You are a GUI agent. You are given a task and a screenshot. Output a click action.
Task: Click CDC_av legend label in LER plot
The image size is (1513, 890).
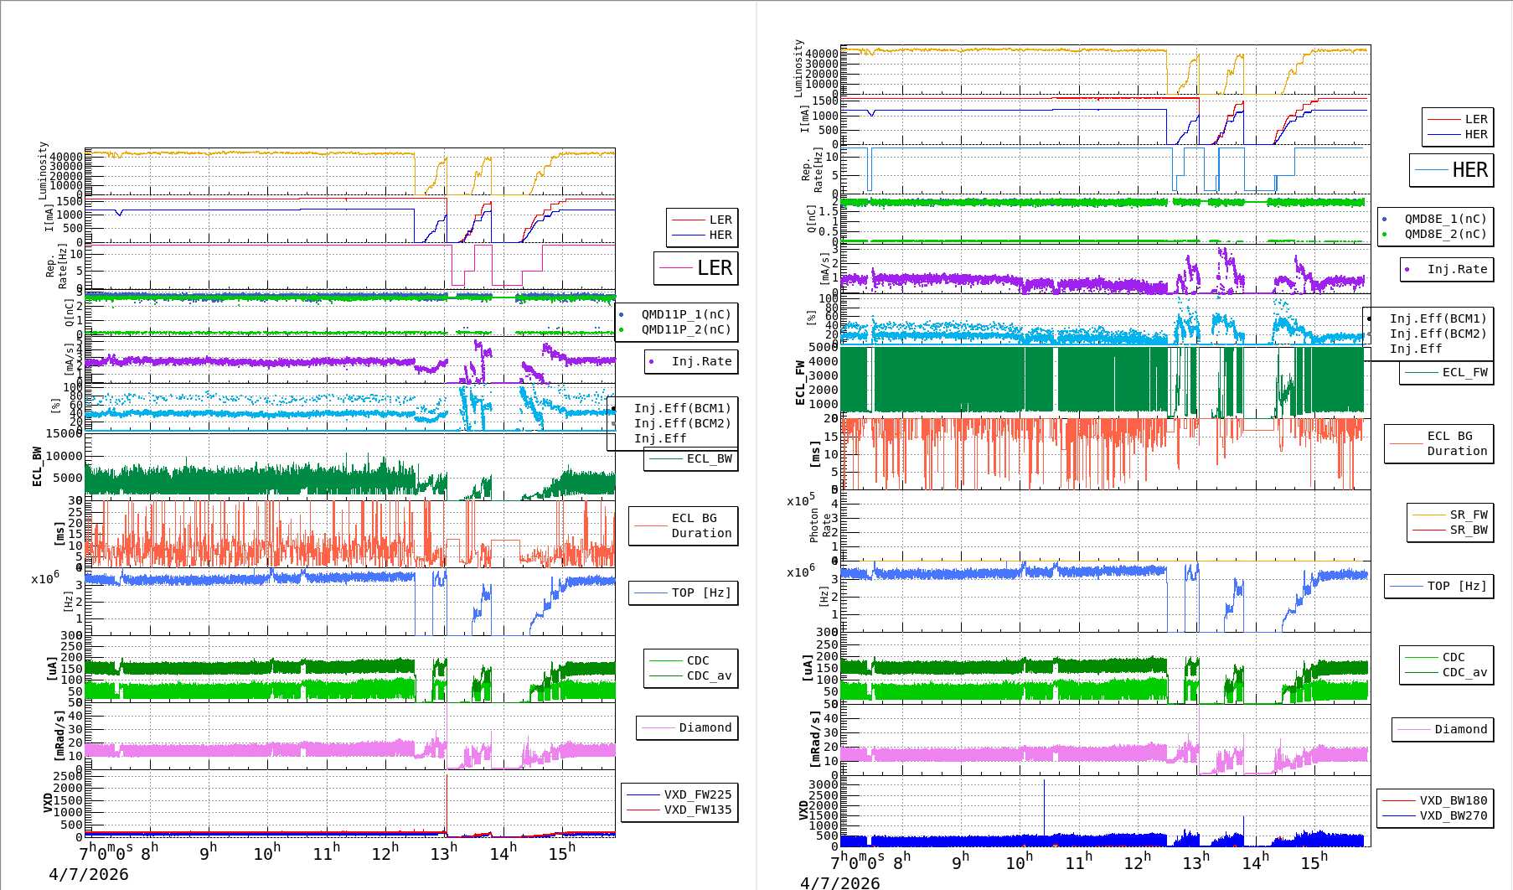pyautogui.click(x=709, y=675)
